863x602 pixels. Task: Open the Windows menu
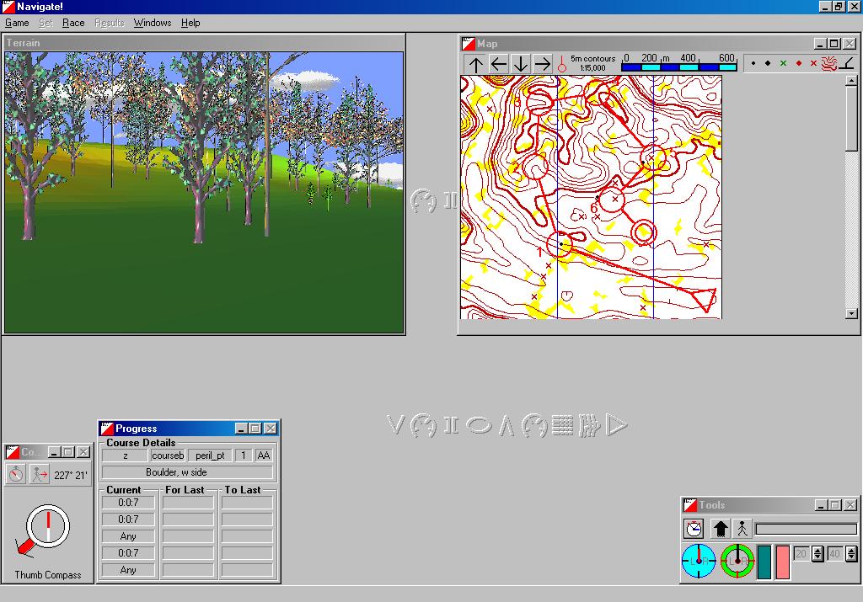point(152,23)
